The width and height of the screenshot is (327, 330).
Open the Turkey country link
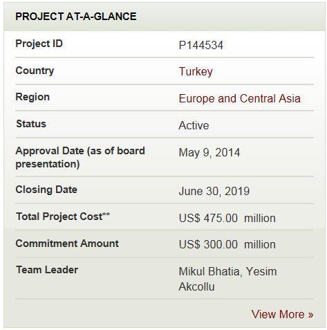click(x=196, y=71)
